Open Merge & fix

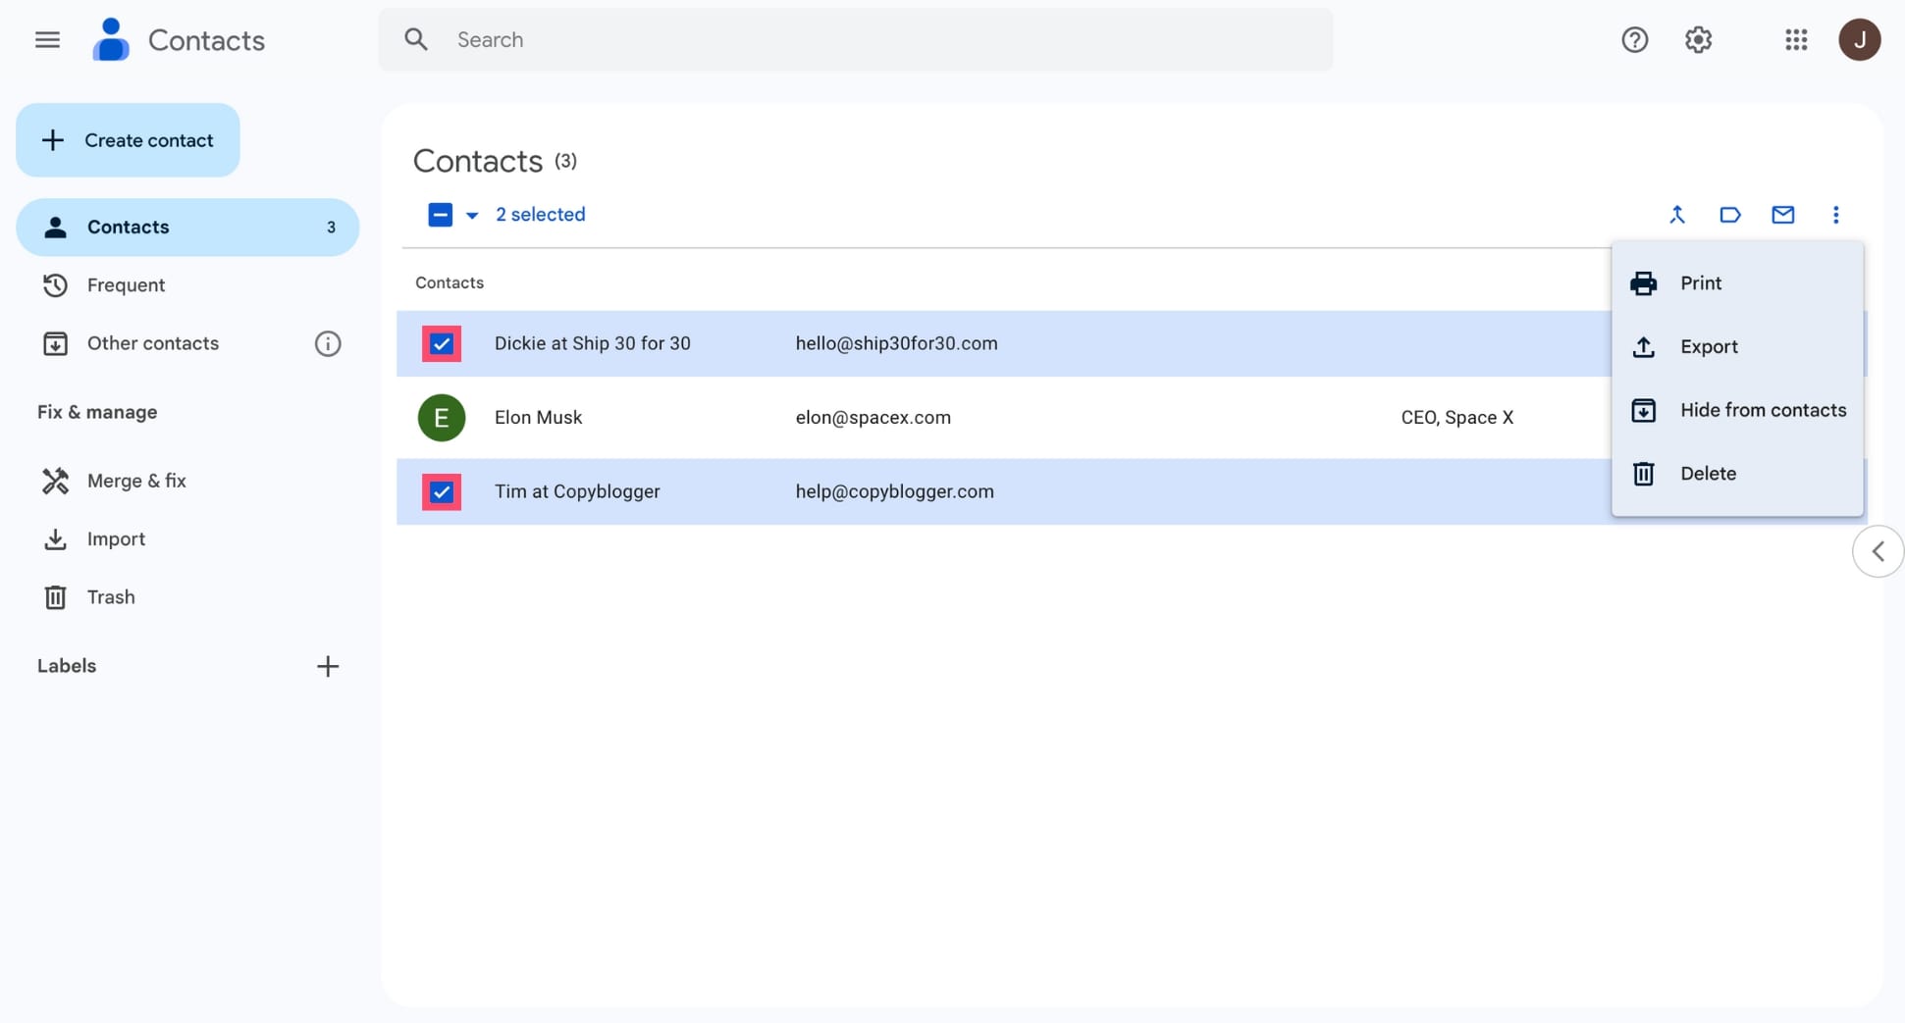(x=187, y=481)
